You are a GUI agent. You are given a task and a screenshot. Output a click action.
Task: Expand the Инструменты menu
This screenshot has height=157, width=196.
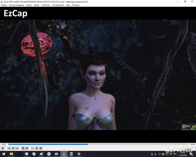pyautogui.click(x=58, y=5)
